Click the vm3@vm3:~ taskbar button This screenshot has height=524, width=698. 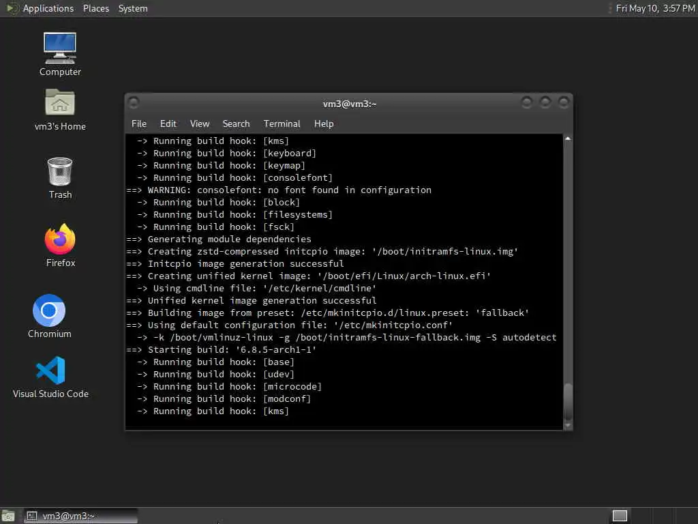[80, 516]
